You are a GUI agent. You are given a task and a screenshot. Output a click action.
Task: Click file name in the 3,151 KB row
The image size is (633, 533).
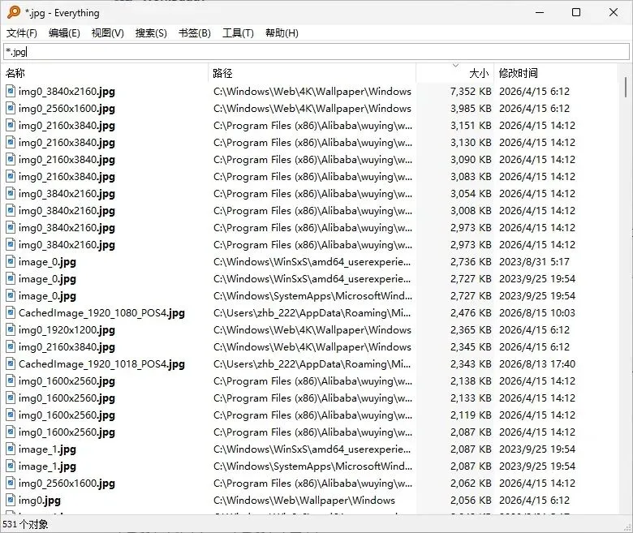pyautogui.click(x=67, y=126)
